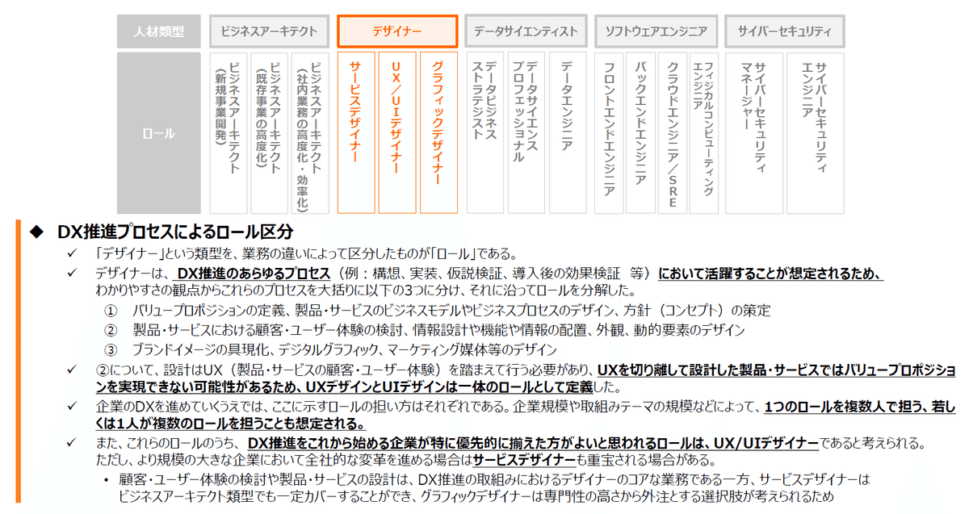Click the 人材類型 label cell
Screen dimensions: 969x514
(158, 31)
